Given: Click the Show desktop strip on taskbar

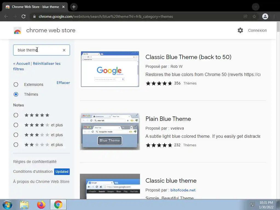Looking at the screenshot, I should 278,205.
